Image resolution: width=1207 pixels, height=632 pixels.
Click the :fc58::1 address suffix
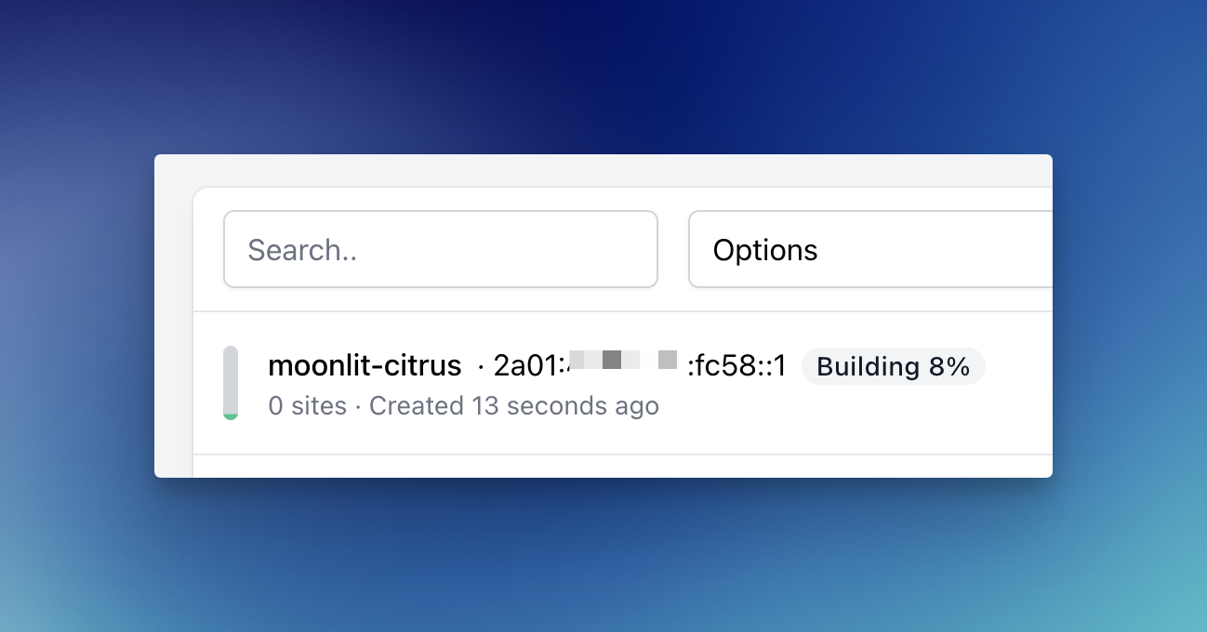click(737, 366)
